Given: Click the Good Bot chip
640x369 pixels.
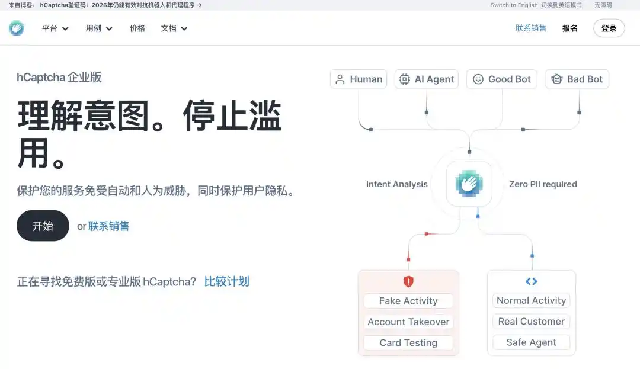Looking at the screenshot, I should tap(502, 79).
